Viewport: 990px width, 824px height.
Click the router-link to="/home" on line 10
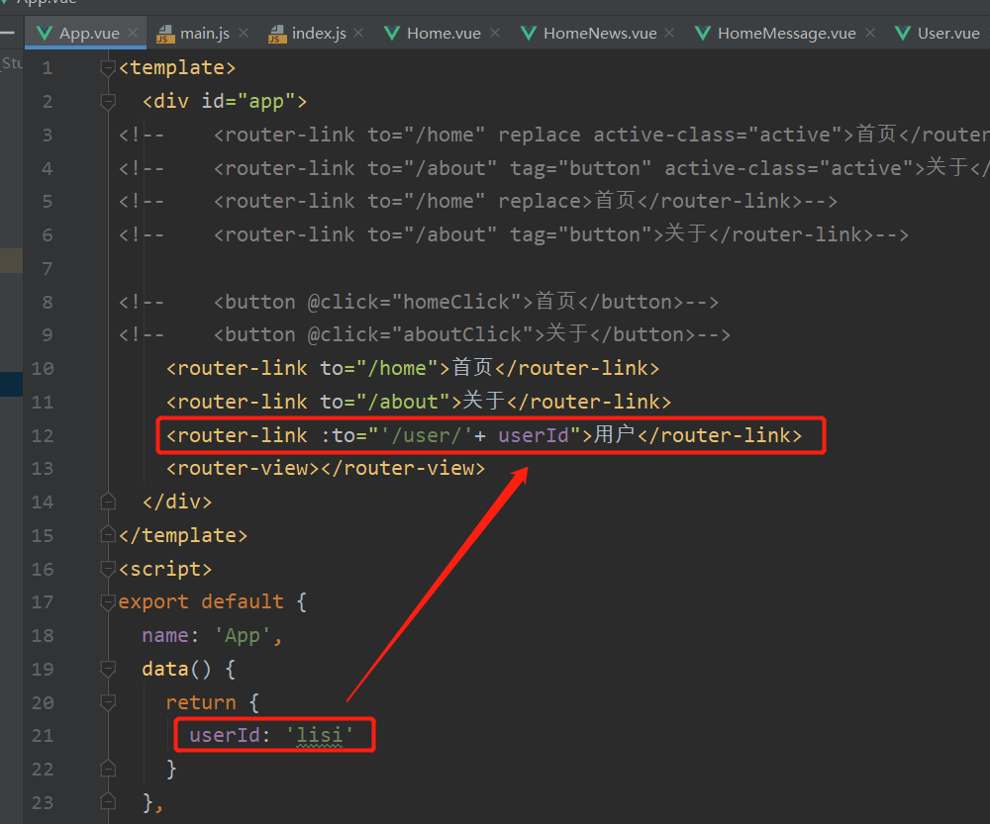click(412, 368)
